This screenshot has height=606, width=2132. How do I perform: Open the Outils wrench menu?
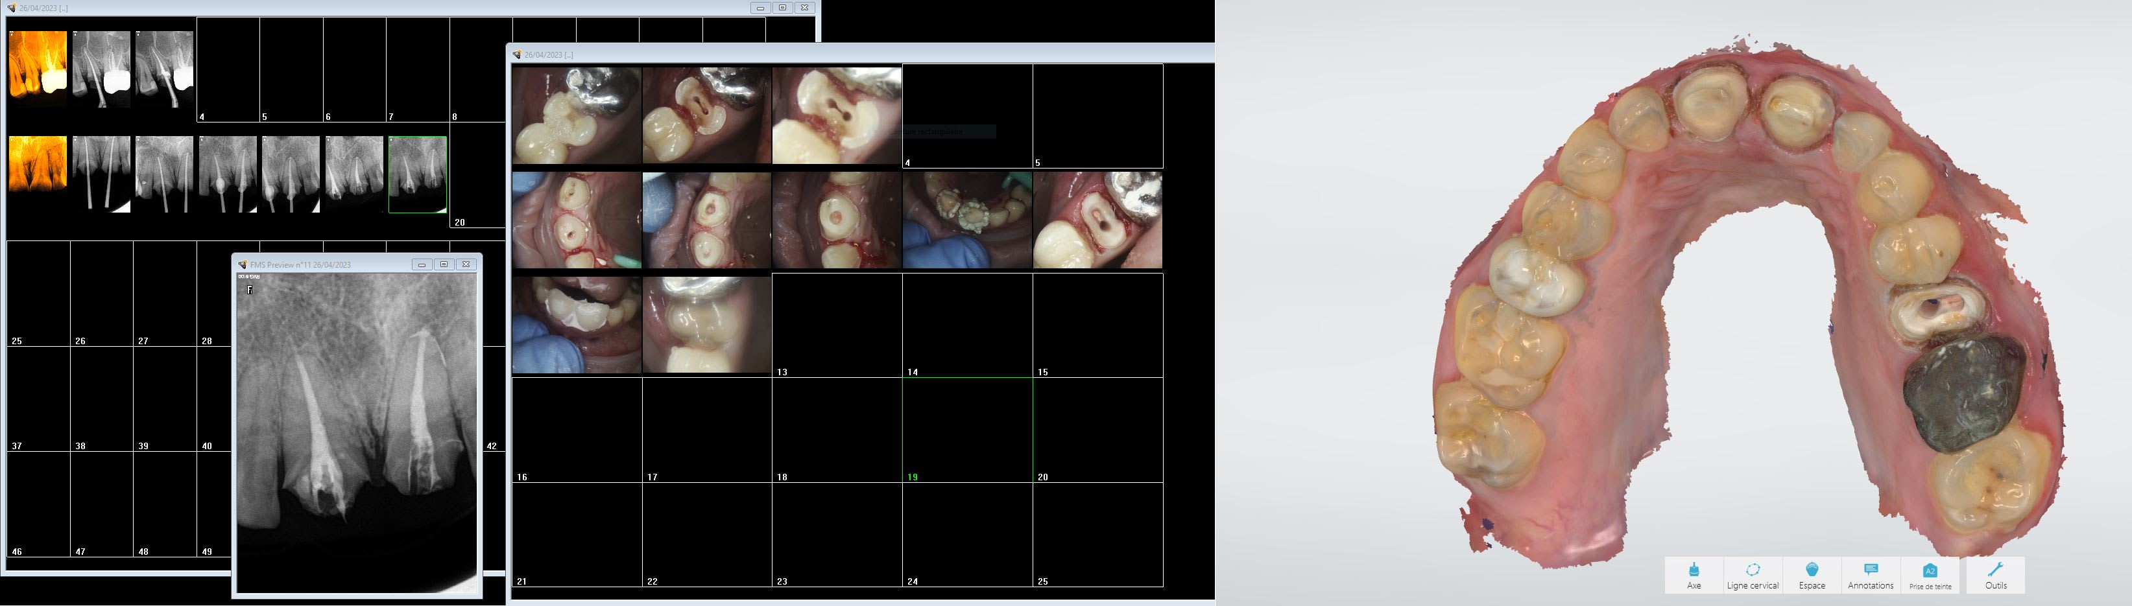1995,575
